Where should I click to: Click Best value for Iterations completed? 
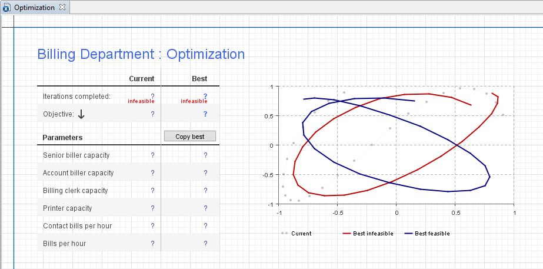[x=205, y=96]
